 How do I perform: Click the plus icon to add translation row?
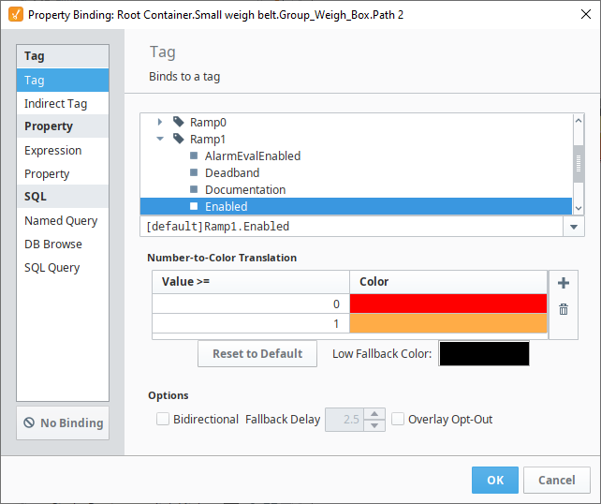563,283
